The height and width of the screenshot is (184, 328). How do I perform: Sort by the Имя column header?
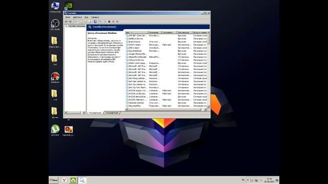[137, 33]
